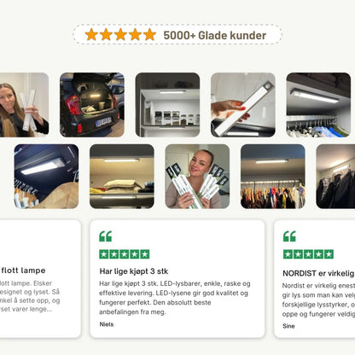Click the reviewer name Niels
Screen dimensions: 355x355
pos(107,324)
